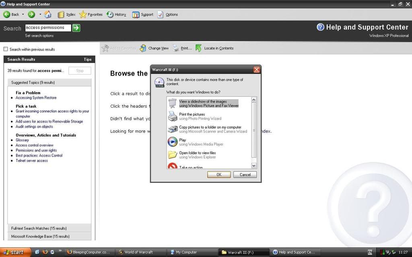Switch to Help and Support Ce... taskbar button

coord(296,252)
